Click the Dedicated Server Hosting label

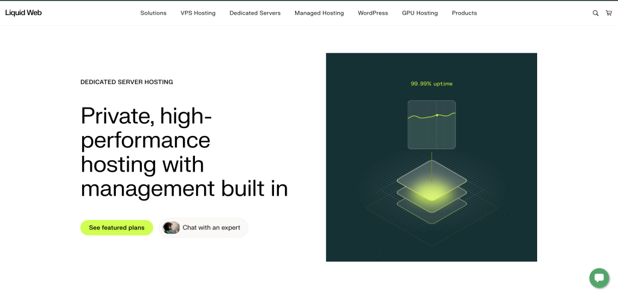point(127,82)
